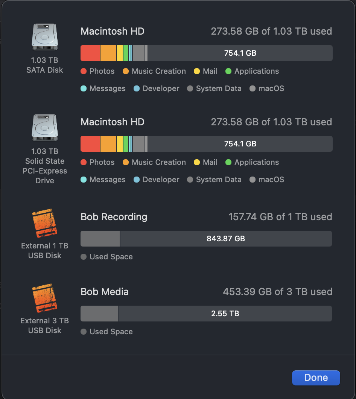Select the Bob Recording orange USB disk icon
356x399 pixels.
click(x=45, y=223)
